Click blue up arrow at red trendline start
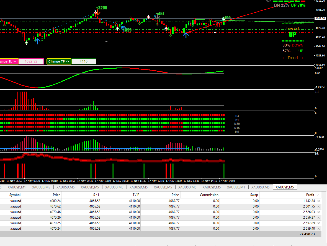327x246 pixels. pyautogui.click(x=186, y=35)
